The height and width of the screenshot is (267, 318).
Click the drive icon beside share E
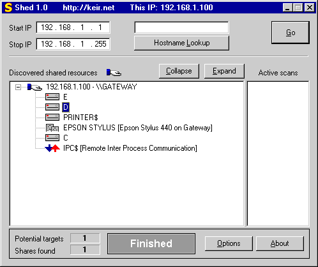coord(52,97)
